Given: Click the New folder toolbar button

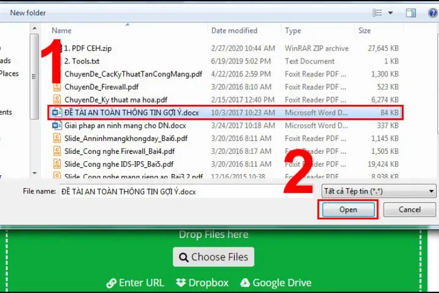Looking at the screenshot, I should click(27, 13).
